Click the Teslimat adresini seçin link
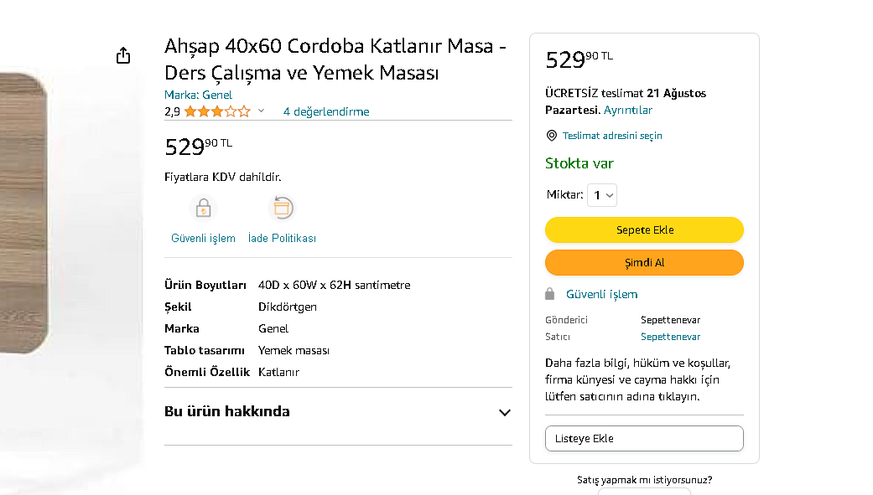Image resolution: width=873 pixels, height=495 pixels. (612, 136)
